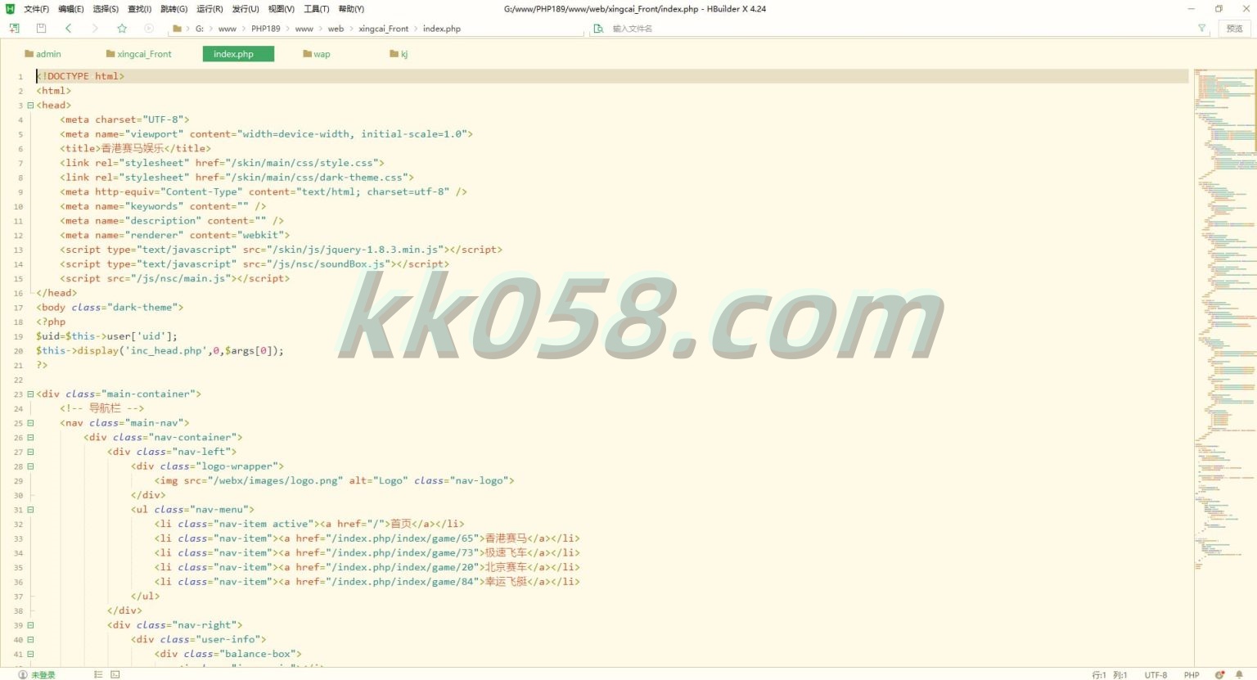
Task: Click the index.php breadcrumb segment
Action: (442, 29)
